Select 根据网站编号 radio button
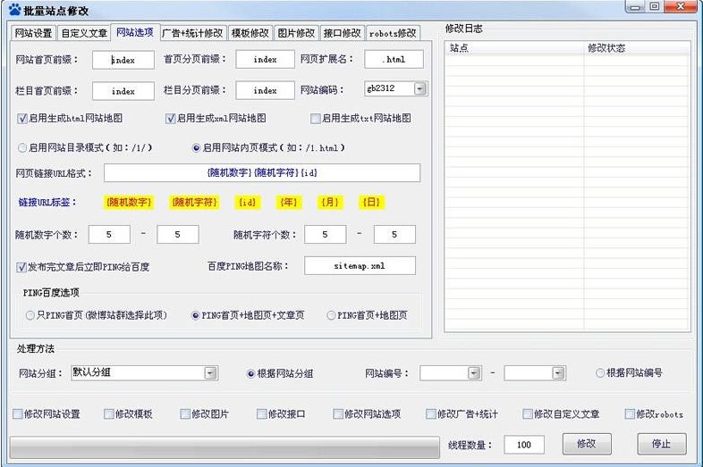The image size is (703, 467). tap(600, 373)
